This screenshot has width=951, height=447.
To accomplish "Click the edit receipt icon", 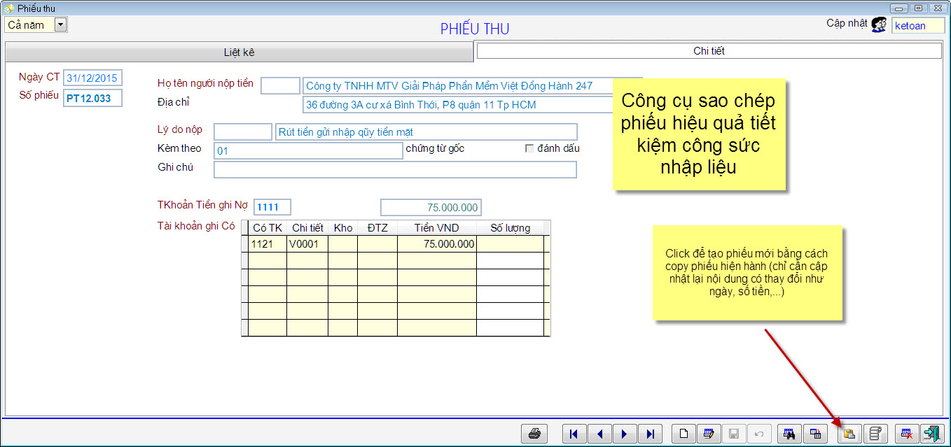I will tap(709, 434).
